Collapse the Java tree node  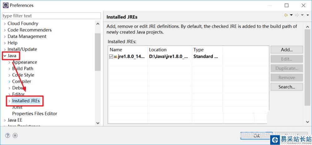point(5,56)
